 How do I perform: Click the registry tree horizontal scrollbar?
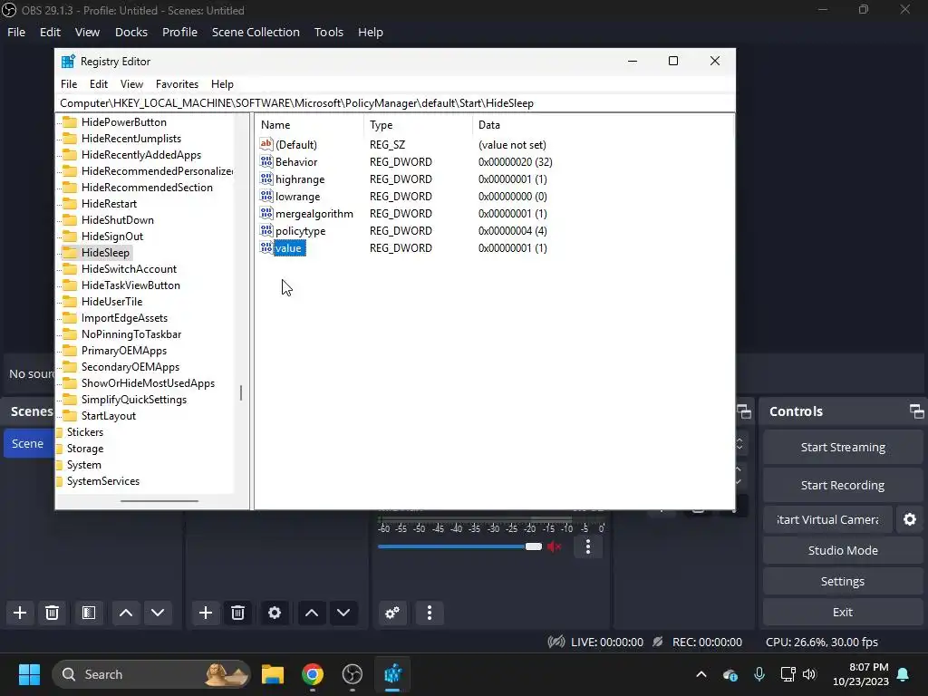point(159,501)
